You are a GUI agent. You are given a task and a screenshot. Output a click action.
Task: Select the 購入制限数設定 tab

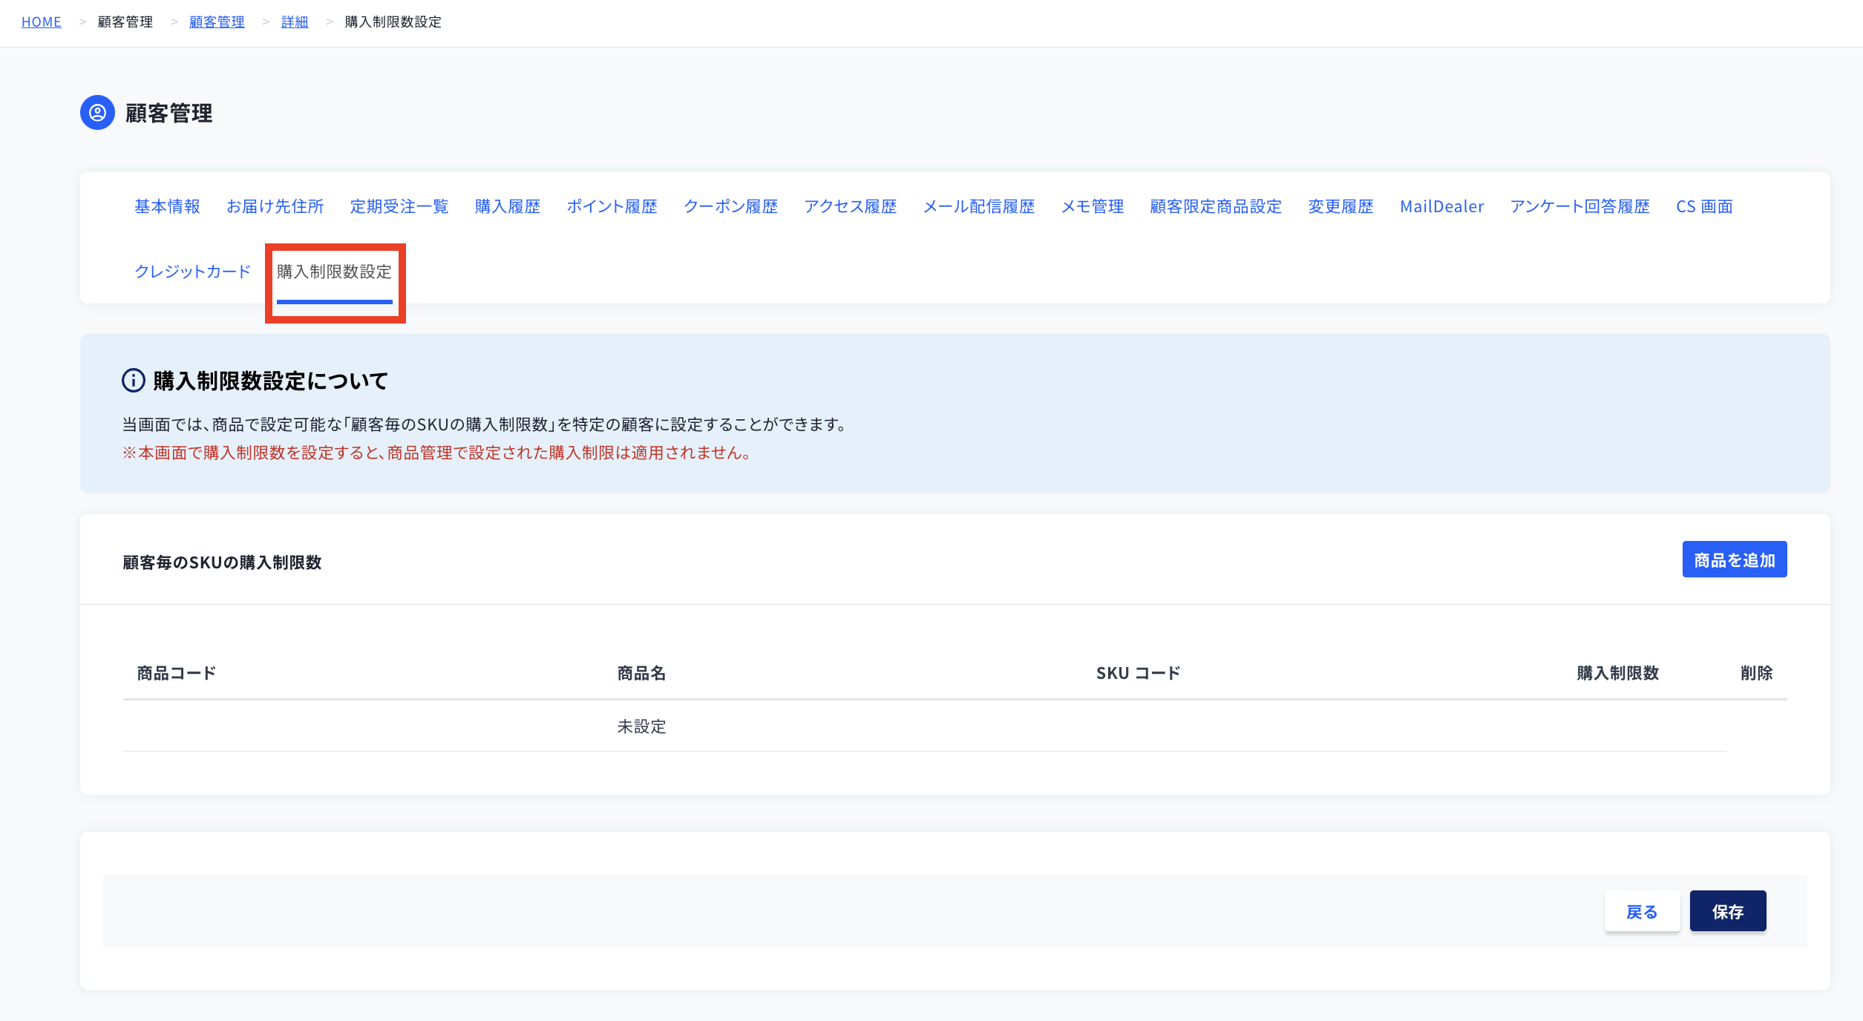[335, 272]
